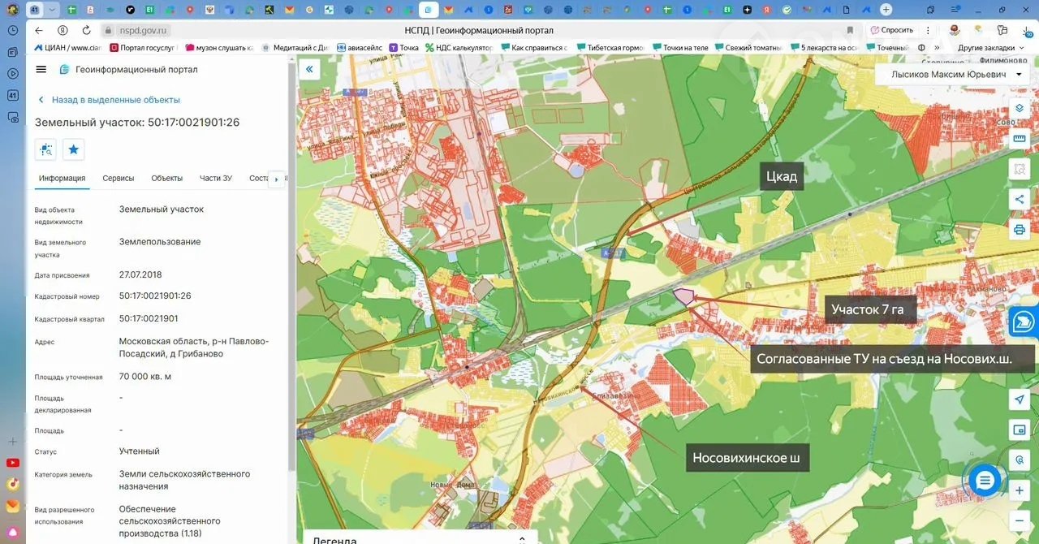Zoom out the map with minus button
The image size is (1039, 544).
click(x=1020, y=520)
